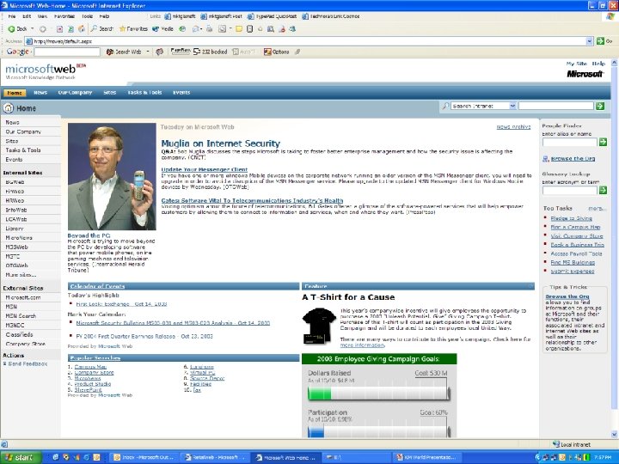Image resolution: width=619 pixels, height=464 pixels.
Task: Click the green arrow for Glossary Lookup
Action: [x=603, y=190]
